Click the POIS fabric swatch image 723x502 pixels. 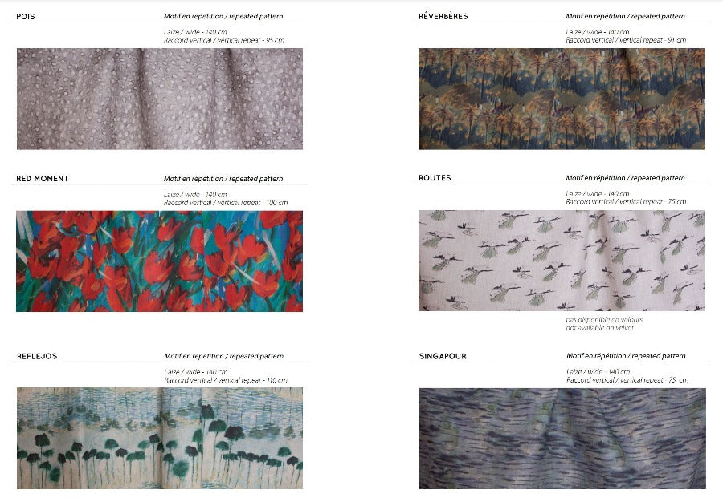[x=160, y=99]
